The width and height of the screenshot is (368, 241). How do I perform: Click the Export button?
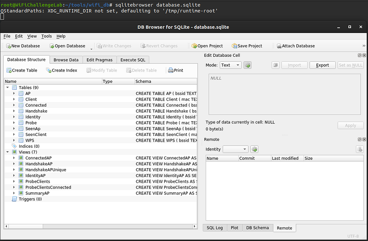click(322, 65)
